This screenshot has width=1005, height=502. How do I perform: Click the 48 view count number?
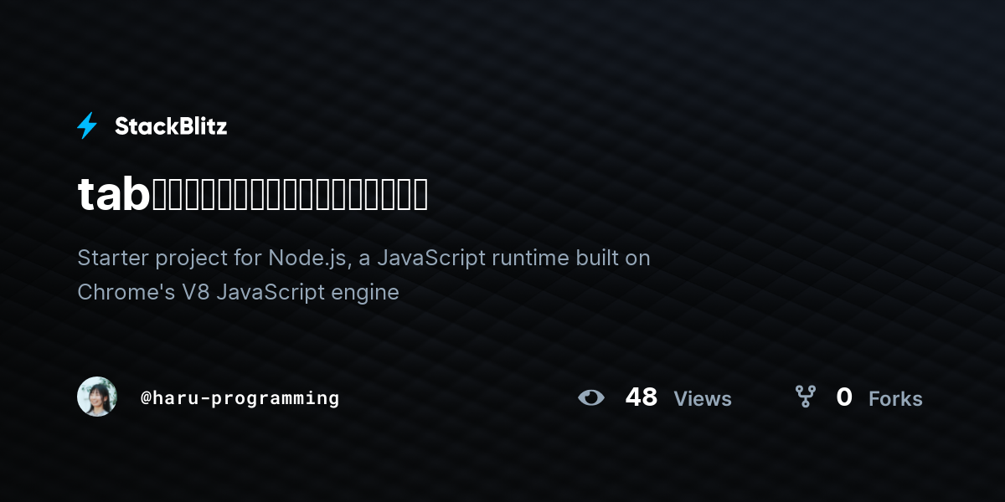(x=642, y=397)
